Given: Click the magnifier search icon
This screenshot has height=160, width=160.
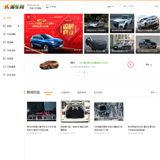Looking at the screenshot, I should [120, 6].
